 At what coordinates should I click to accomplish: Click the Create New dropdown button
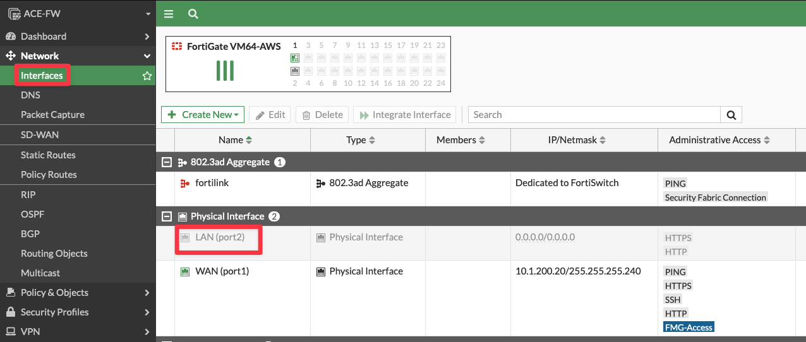click(x=203, y=115)
